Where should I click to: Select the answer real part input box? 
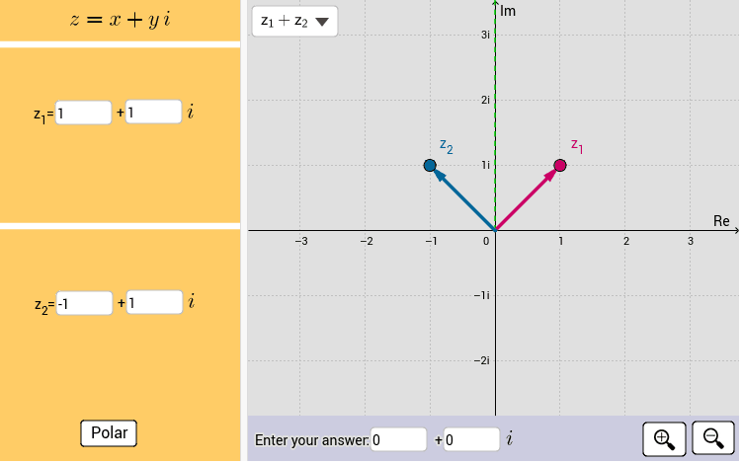click(399, 439)
